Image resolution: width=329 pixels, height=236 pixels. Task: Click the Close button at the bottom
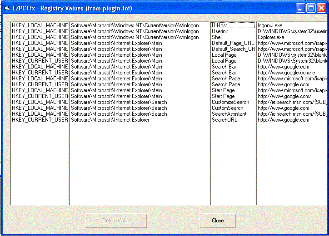[218, 221]
